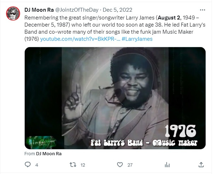Click the DJ Moon Ra display name
The width and height of the screenshot is (213, 174).
pos(39,10)
